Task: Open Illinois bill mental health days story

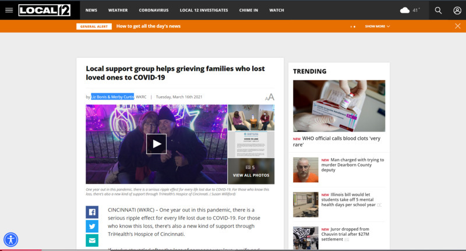Action: (x=348, y=200)
